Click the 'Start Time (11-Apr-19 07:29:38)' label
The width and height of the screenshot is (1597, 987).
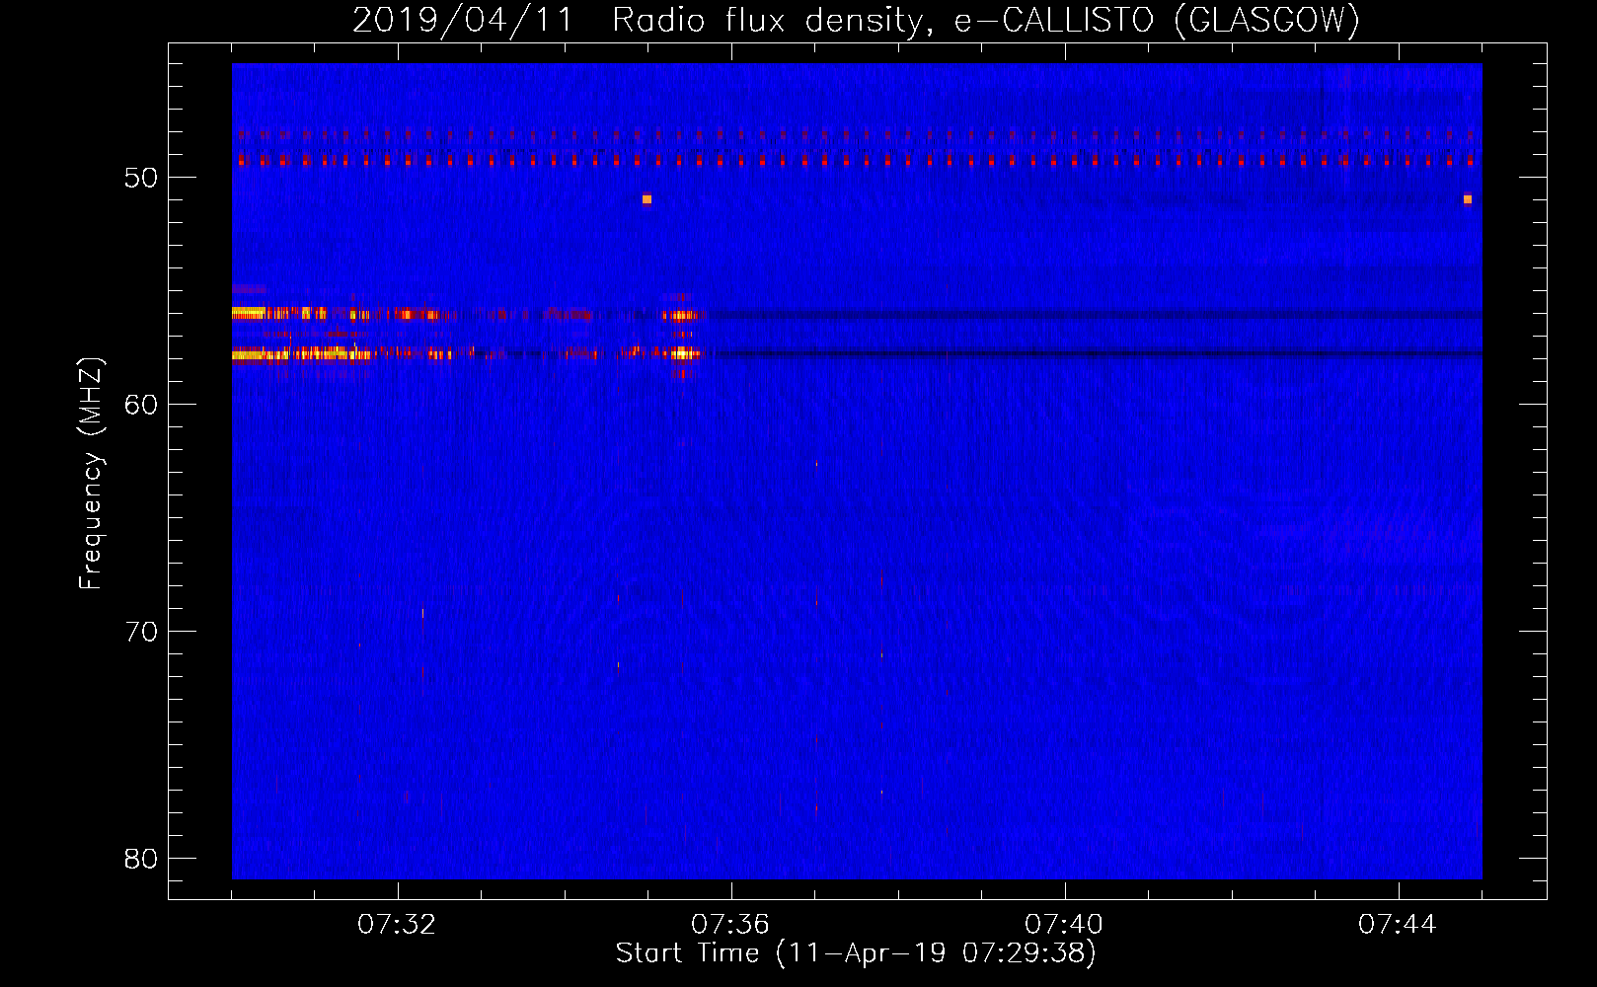856,953
